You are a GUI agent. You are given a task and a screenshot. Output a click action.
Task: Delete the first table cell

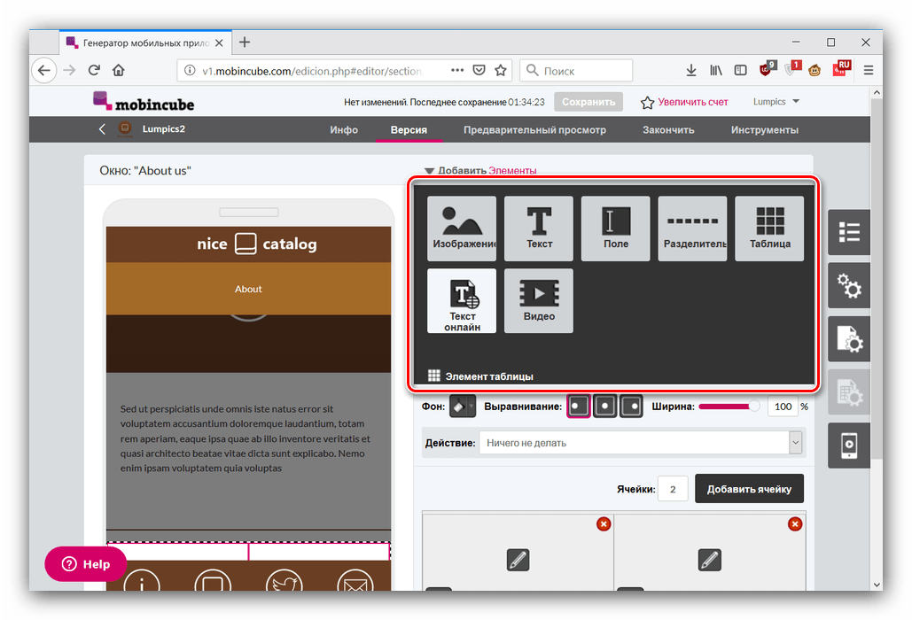pyautogui.click(x=604, y=524)
